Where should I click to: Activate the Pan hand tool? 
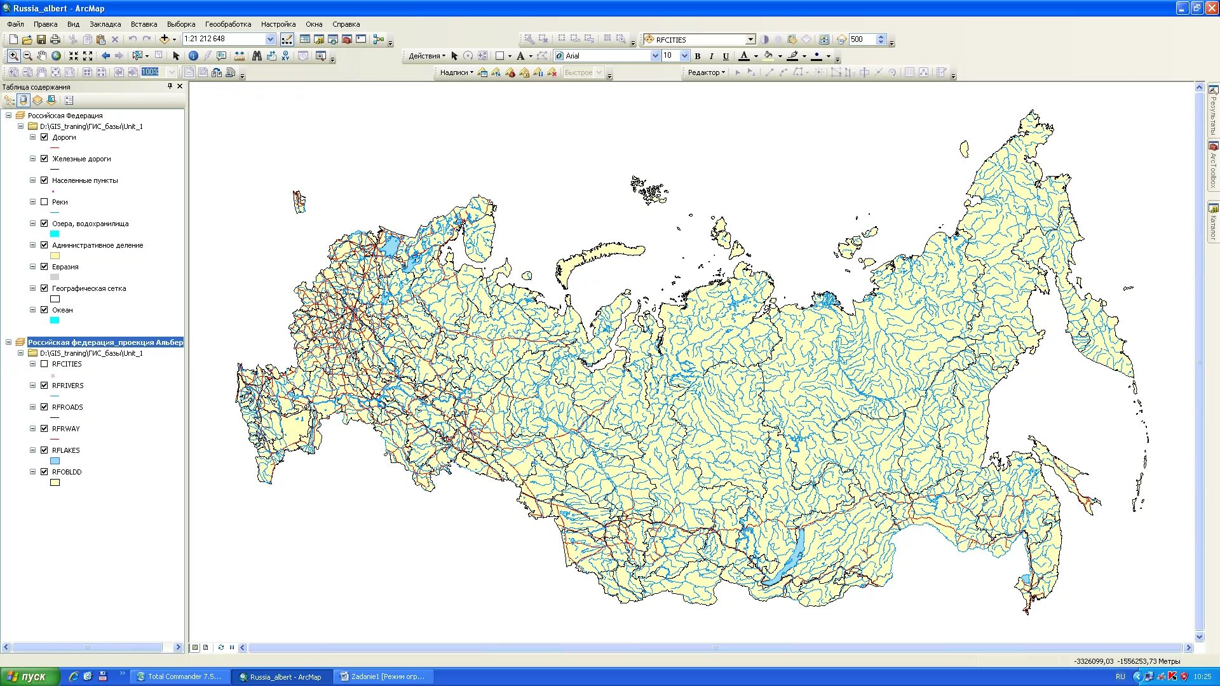tap(41, 56)
